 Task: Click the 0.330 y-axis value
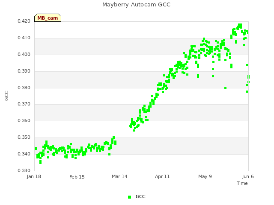(24, 170)
